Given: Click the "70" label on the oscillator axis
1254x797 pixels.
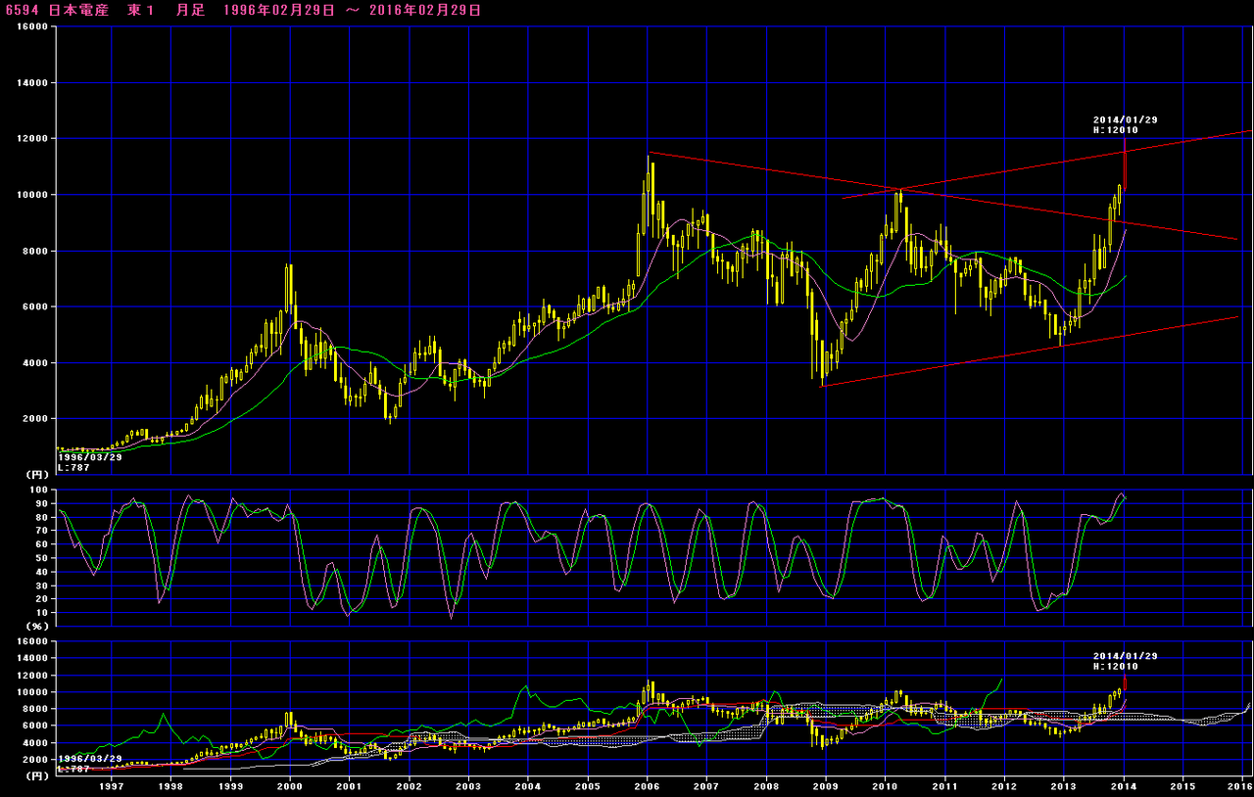Looking at the screenshot, I should tap(43, 531).
